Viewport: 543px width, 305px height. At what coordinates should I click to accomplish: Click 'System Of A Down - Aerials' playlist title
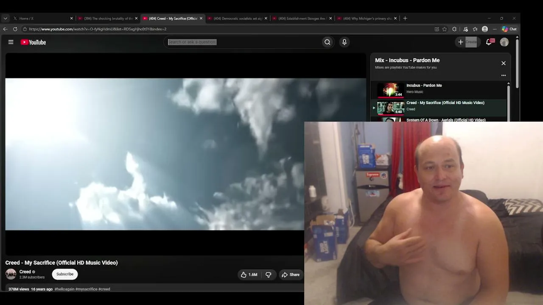446,120
